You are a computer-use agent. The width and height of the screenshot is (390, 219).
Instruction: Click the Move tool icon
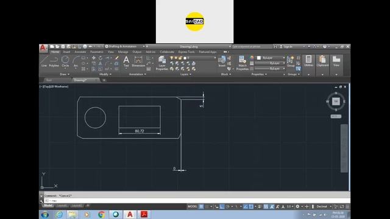tap(94, 58)
